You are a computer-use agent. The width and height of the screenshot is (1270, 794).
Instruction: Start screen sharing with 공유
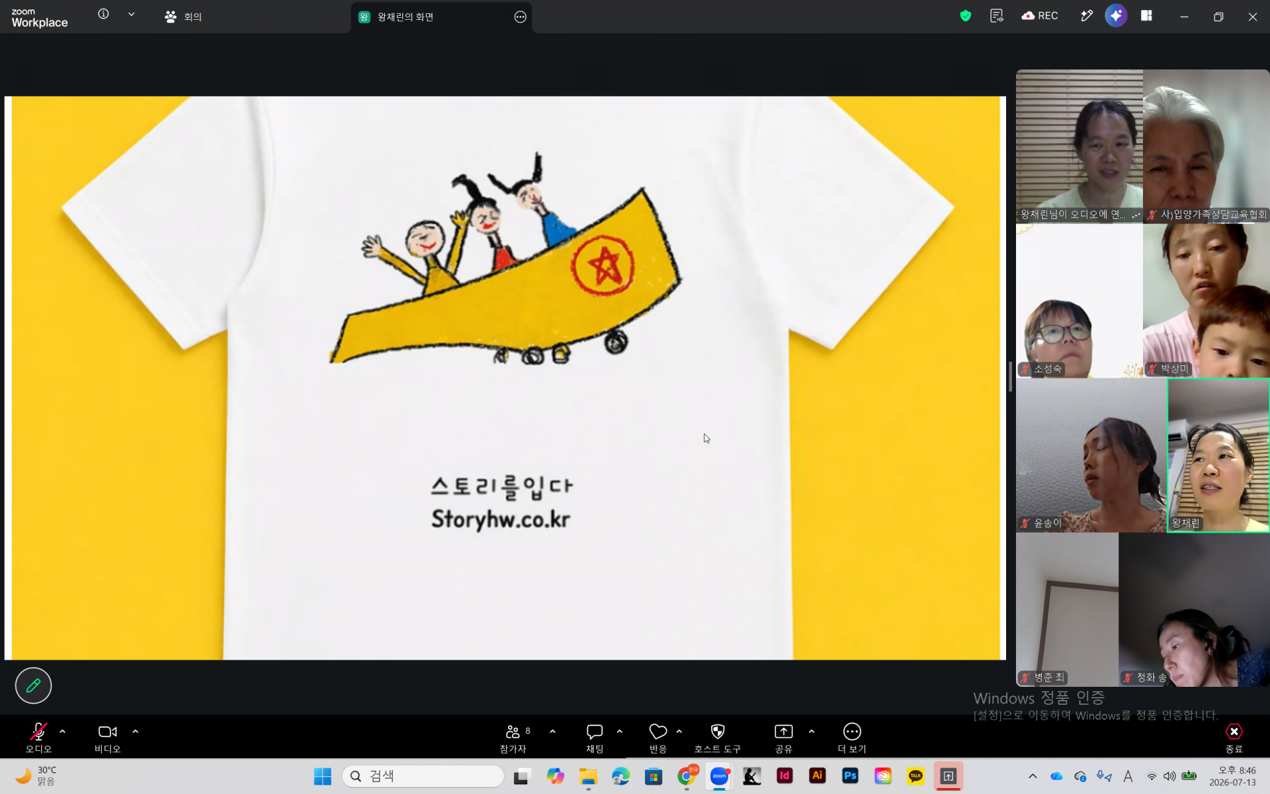coord(784,737)
